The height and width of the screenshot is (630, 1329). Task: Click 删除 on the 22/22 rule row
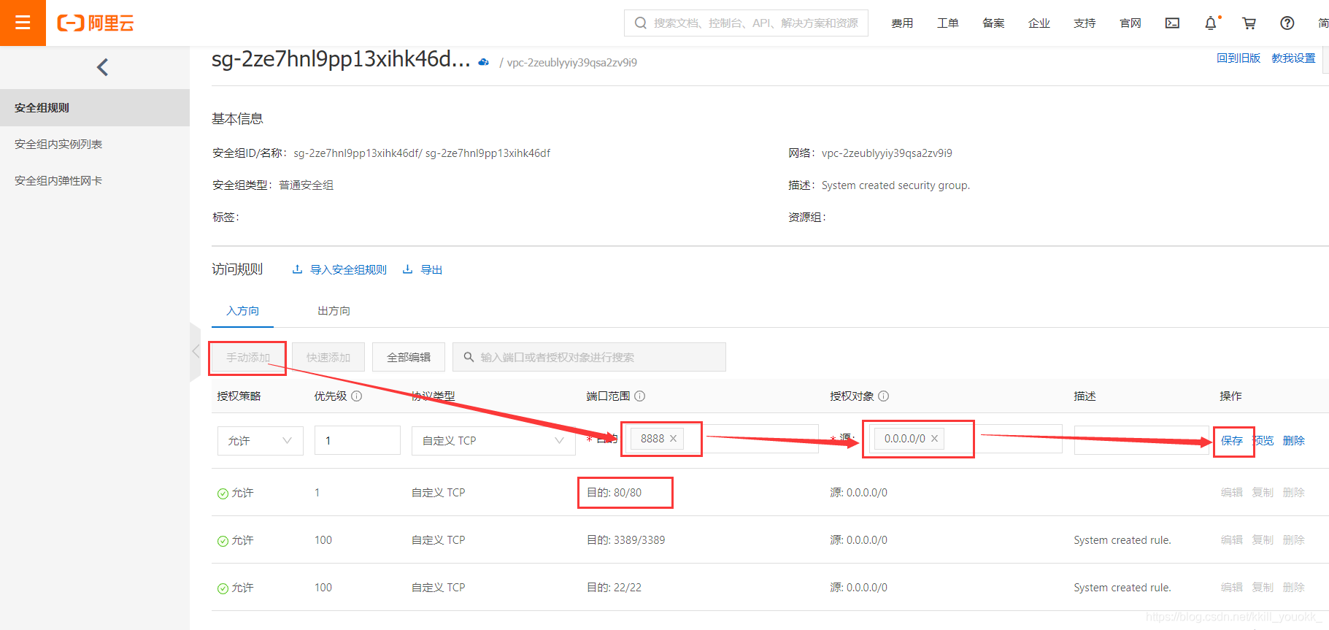[1294, 587]
